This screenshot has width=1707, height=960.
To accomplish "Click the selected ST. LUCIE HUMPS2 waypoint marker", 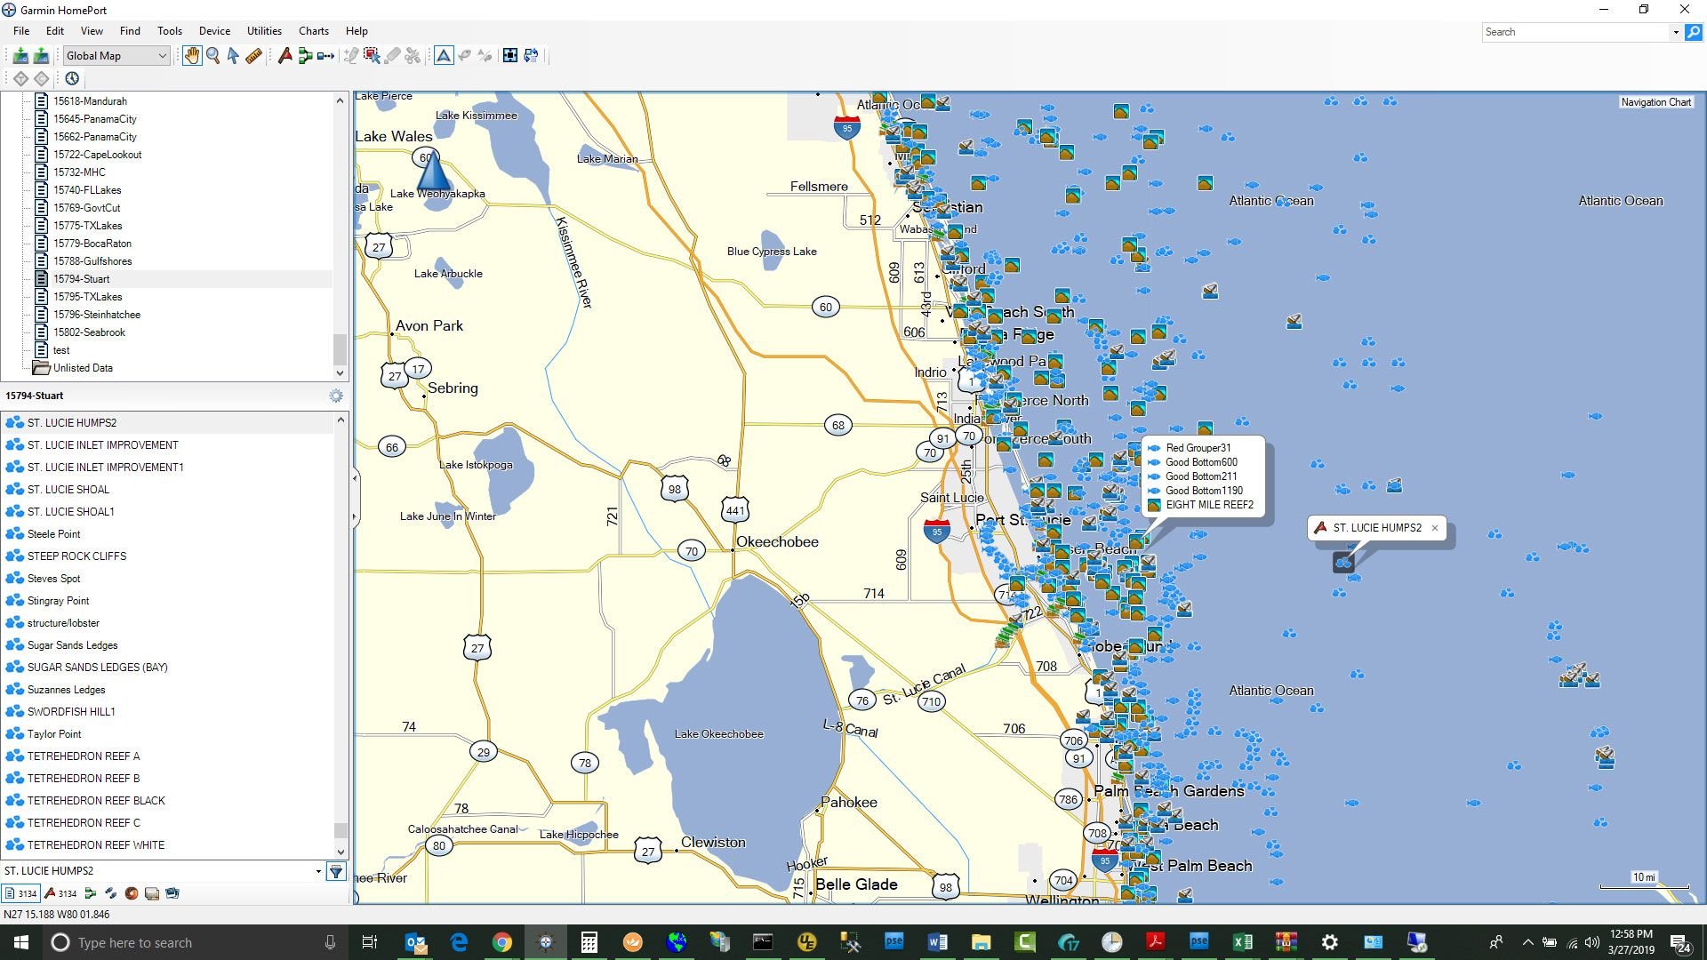I will (1342, 563).
